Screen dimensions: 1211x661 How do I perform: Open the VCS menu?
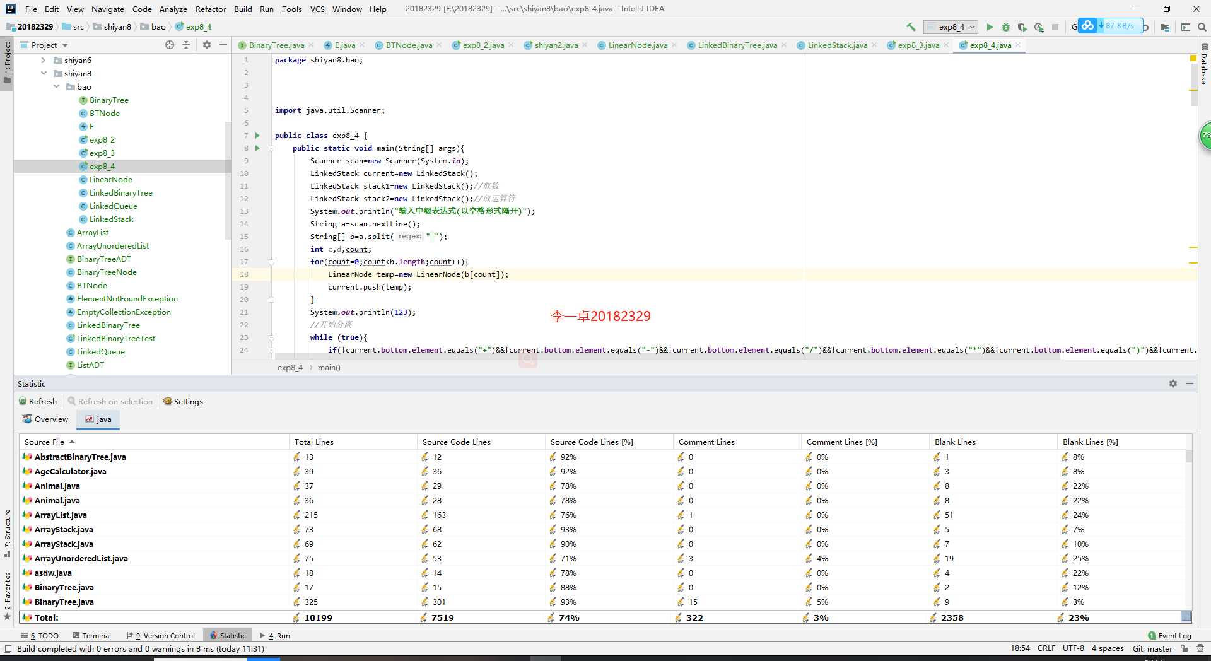point(317,9)
